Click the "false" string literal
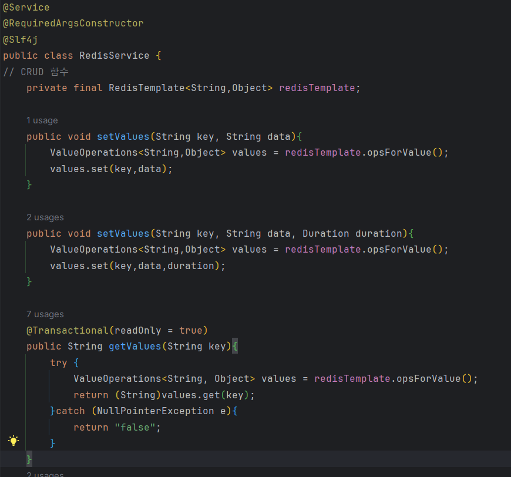 click(x=135, y=427)
